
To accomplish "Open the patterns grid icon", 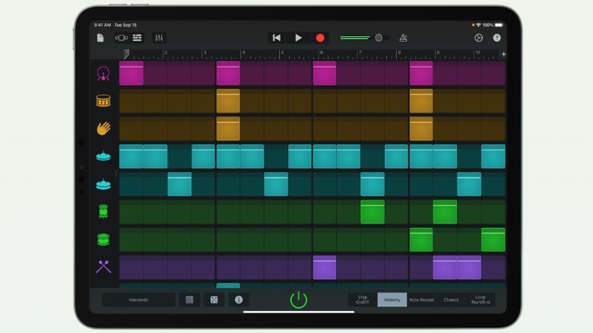I will point(189,300).
